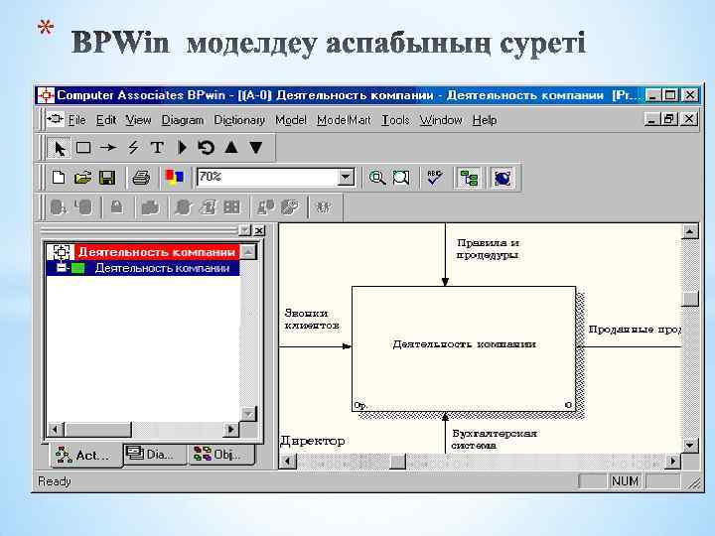Open the ModelMart menu
The image size is (715, 536).
click(x=344, y=120)
